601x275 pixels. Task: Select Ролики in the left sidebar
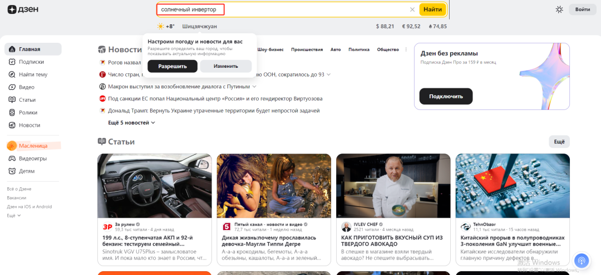pos(28,112)
